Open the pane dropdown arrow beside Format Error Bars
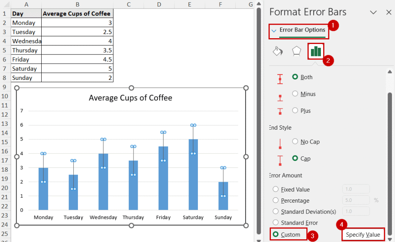Image resolution: width=395 pixels, height=242 pixels. click(x=373, y=12)
